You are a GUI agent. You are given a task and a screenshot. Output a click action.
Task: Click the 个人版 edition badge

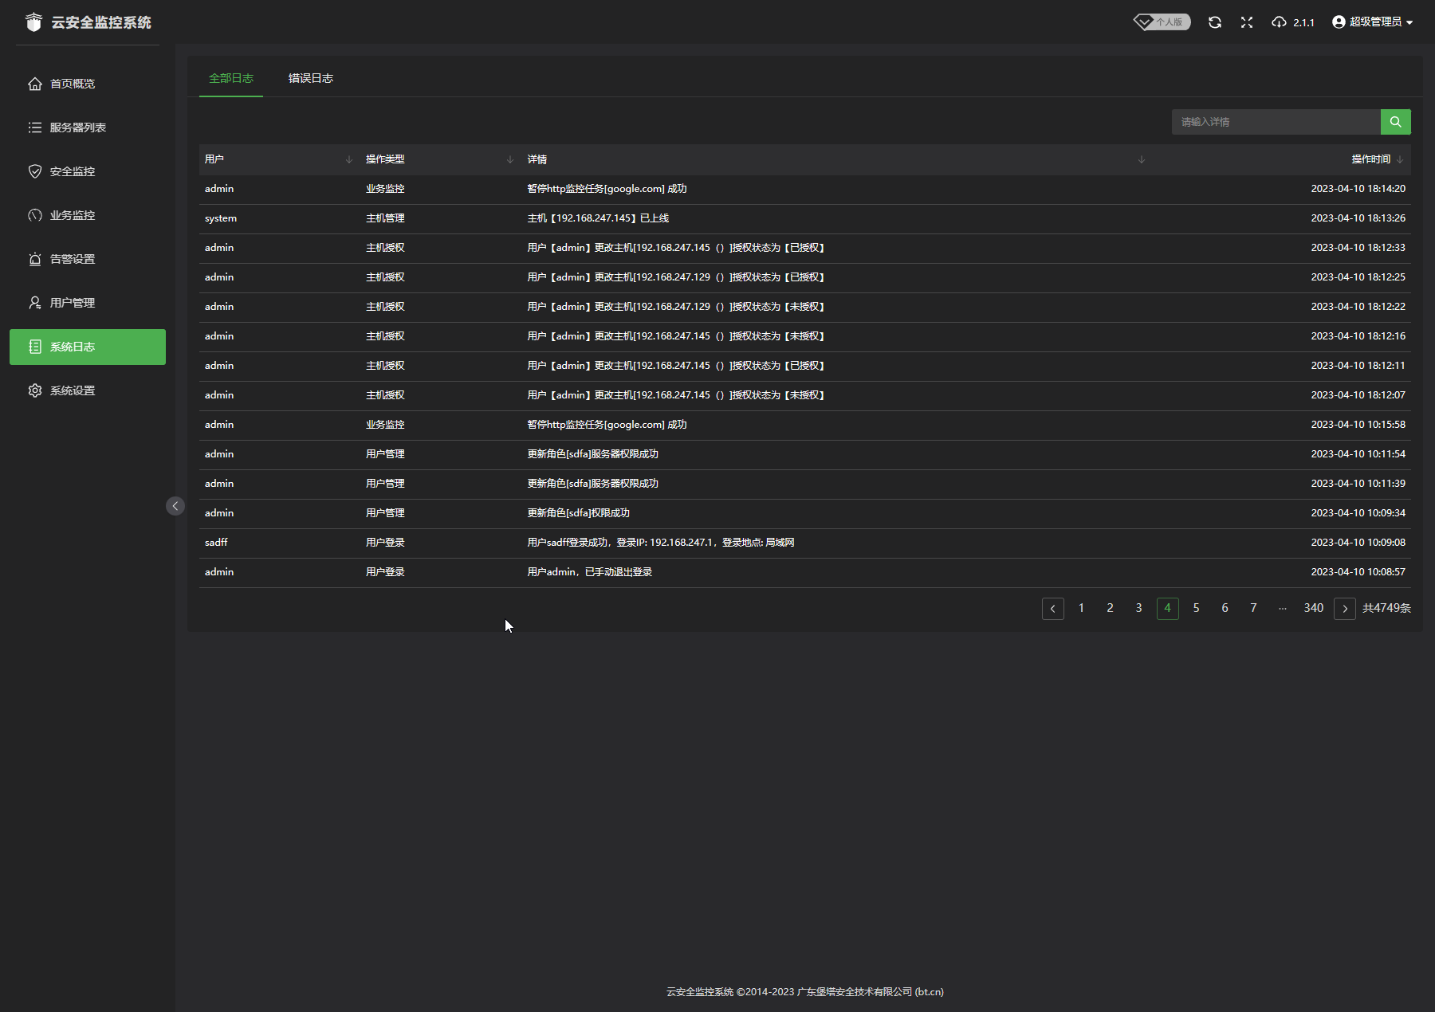pos(1162,22)
